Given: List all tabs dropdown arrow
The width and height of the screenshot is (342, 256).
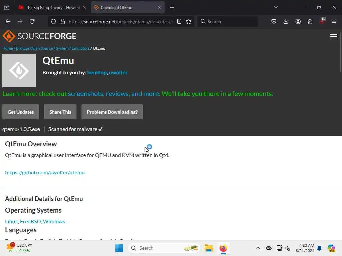Looking at the screenshot, I should pos(276,7).
